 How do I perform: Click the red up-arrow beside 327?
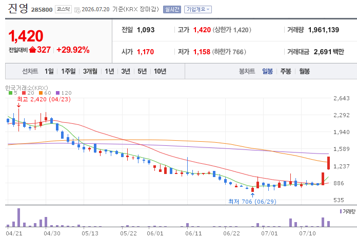coord(32,50)
